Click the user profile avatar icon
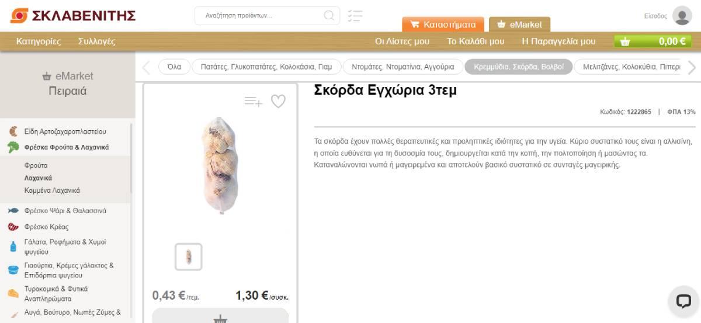701x323 pixels. point(682,16)
